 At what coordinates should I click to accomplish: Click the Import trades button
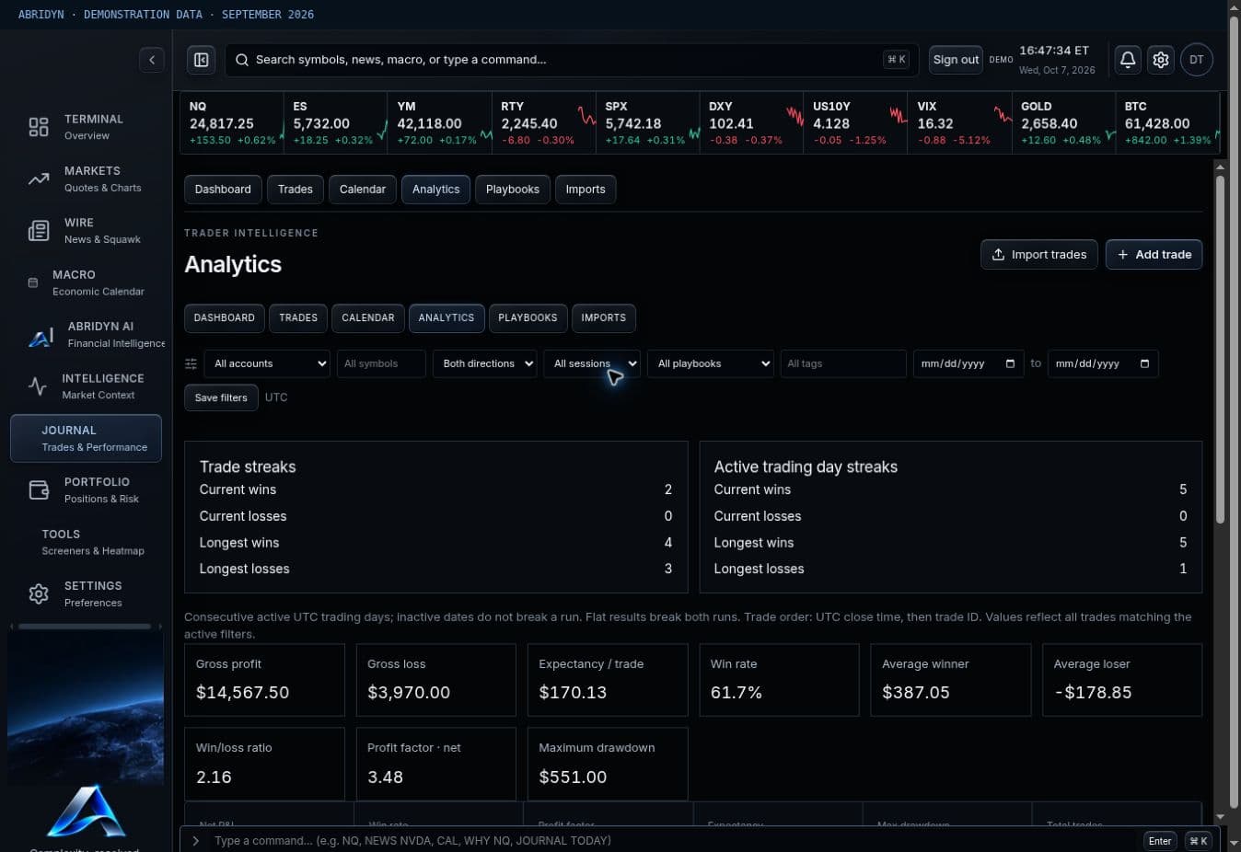[x=1038, y=255]
